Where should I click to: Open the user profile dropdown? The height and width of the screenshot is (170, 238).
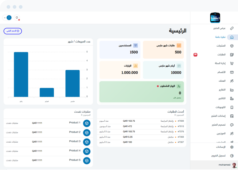[7, 18]
